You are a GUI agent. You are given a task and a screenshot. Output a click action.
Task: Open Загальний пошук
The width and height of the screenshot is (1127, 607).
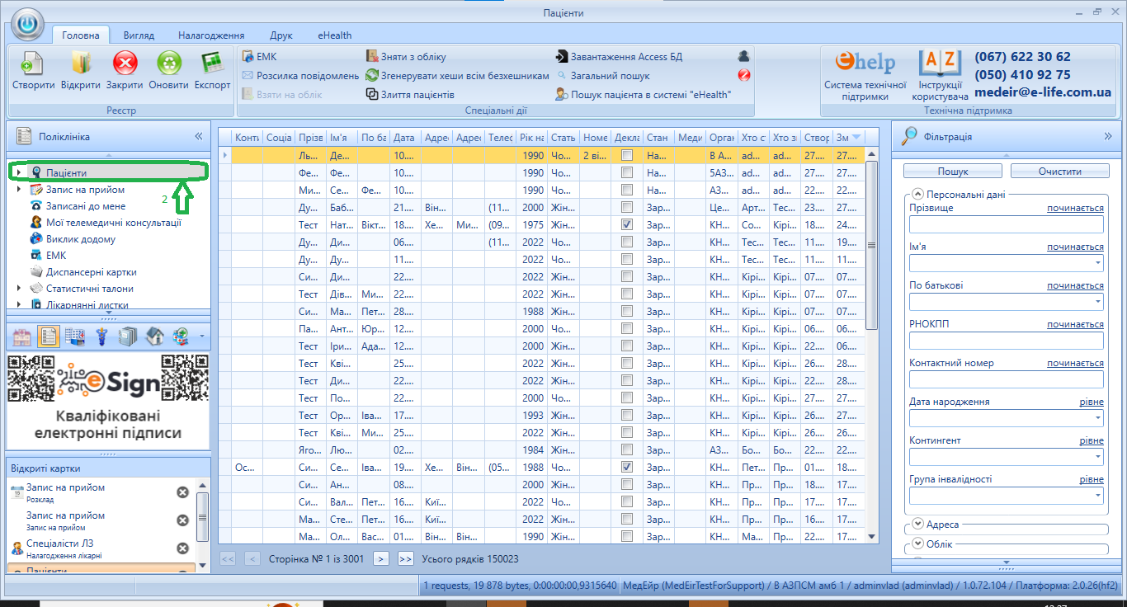coord(603,76)
